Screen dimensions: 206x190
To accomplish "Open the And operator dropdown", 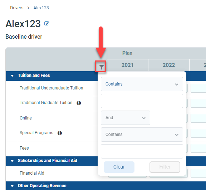I will [x=126, y=118].
